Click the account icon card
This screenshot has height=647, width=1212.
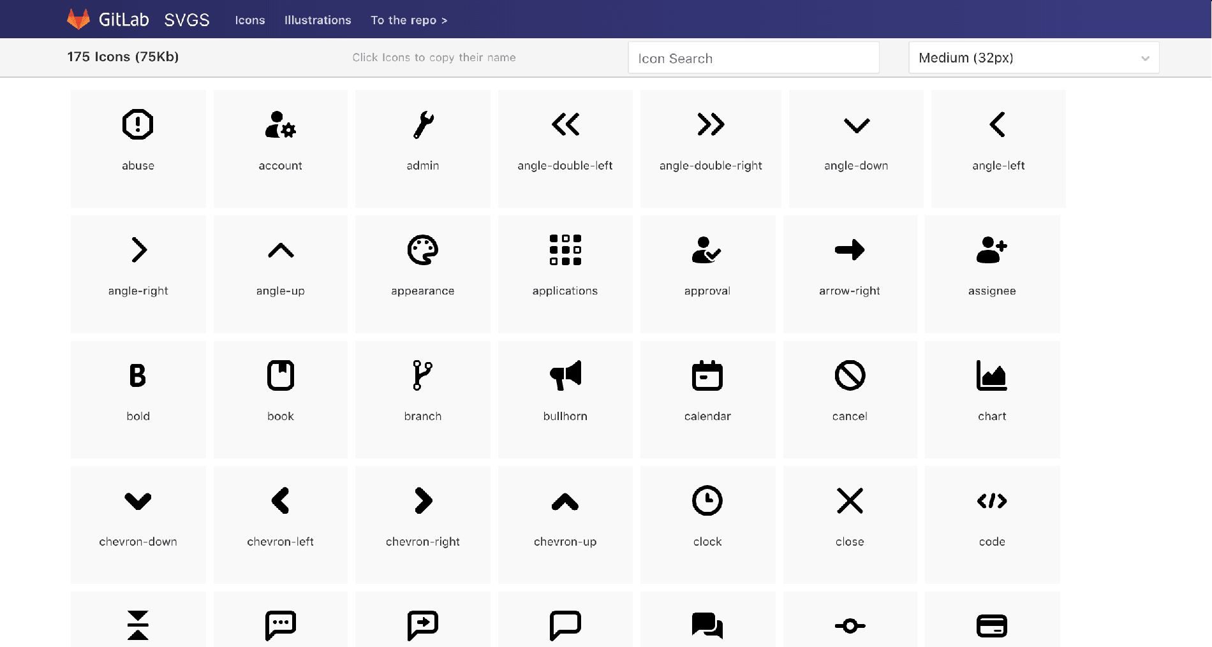pos(280,148)
